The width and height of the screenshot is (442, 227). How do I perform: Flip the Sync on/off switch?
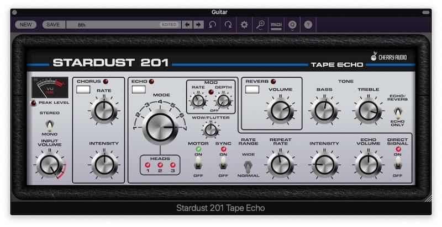click(223, 163)
